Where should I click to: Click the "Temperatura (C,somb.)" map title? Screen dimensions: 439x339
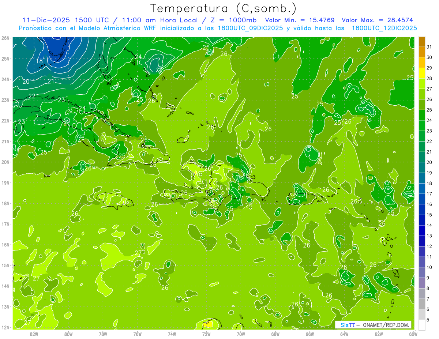click(223, 8)
